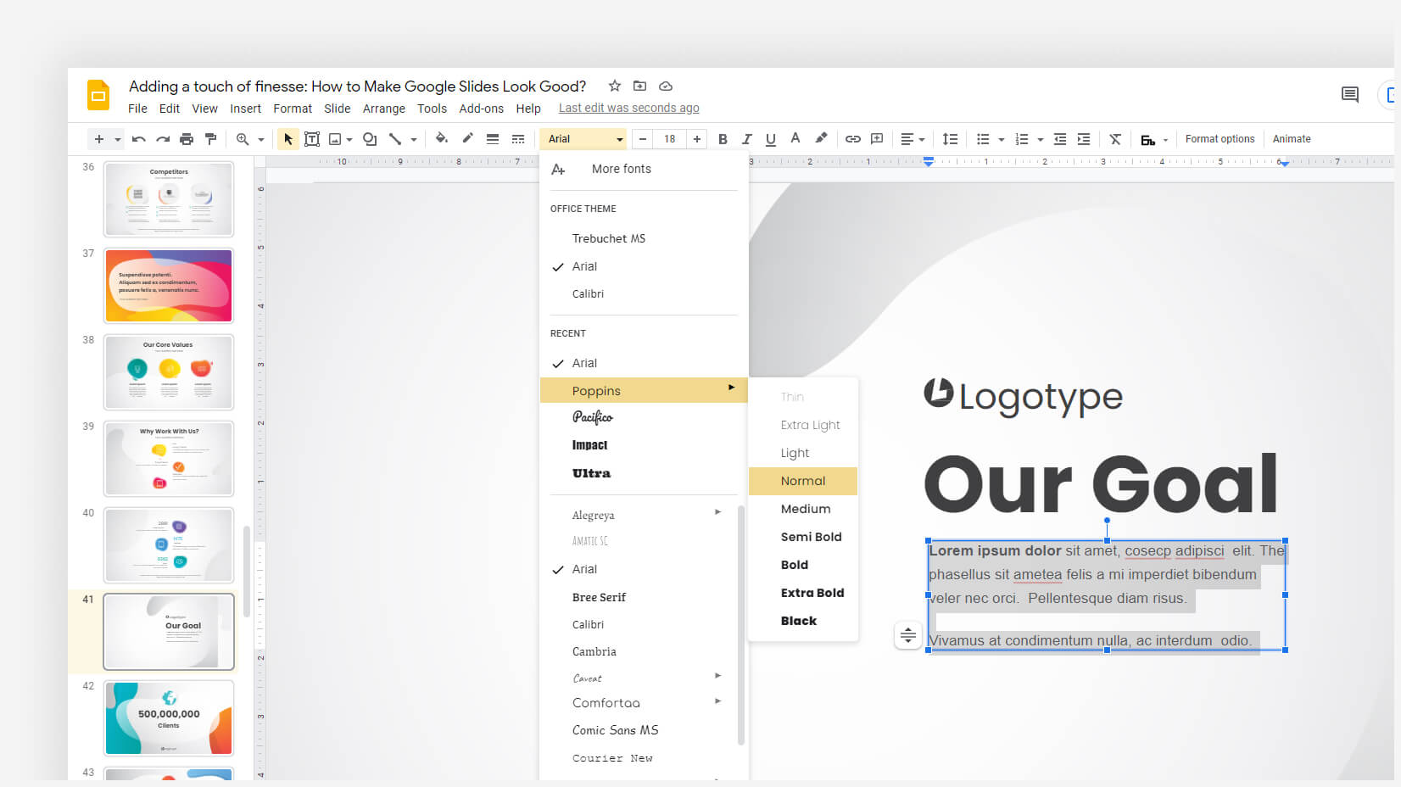Image resolution: width=1401 pixels, height=787 pixels.
Task: Click the font size input field
Action: [x=670, y=139]
